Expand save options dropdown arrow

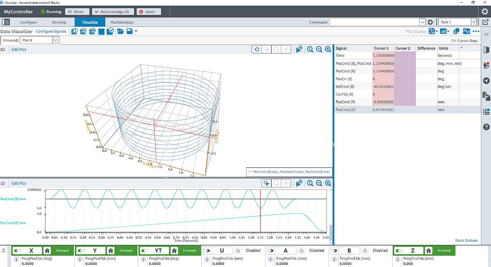(136, 31)
